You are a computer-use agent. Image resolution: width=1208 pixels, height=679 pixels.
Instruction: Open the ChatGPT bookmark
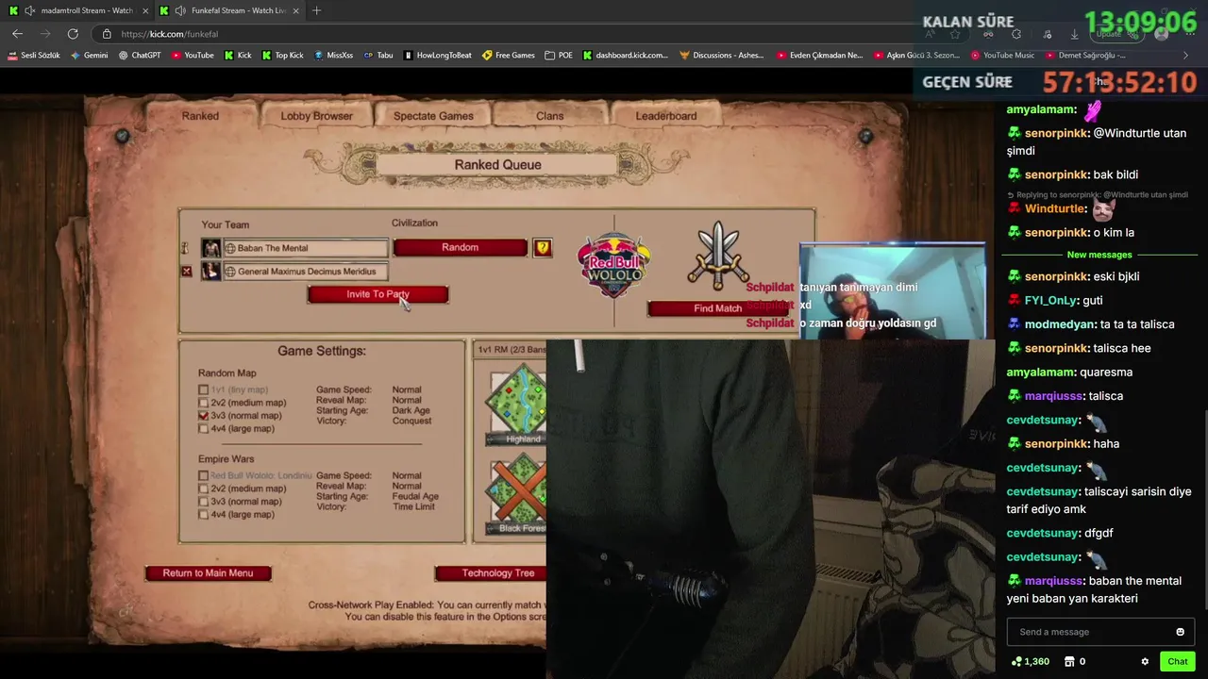(140, 56)
